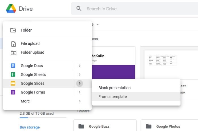Click the yellow Google Slides icon
198x131 pixels.
[x=13, y=84]
